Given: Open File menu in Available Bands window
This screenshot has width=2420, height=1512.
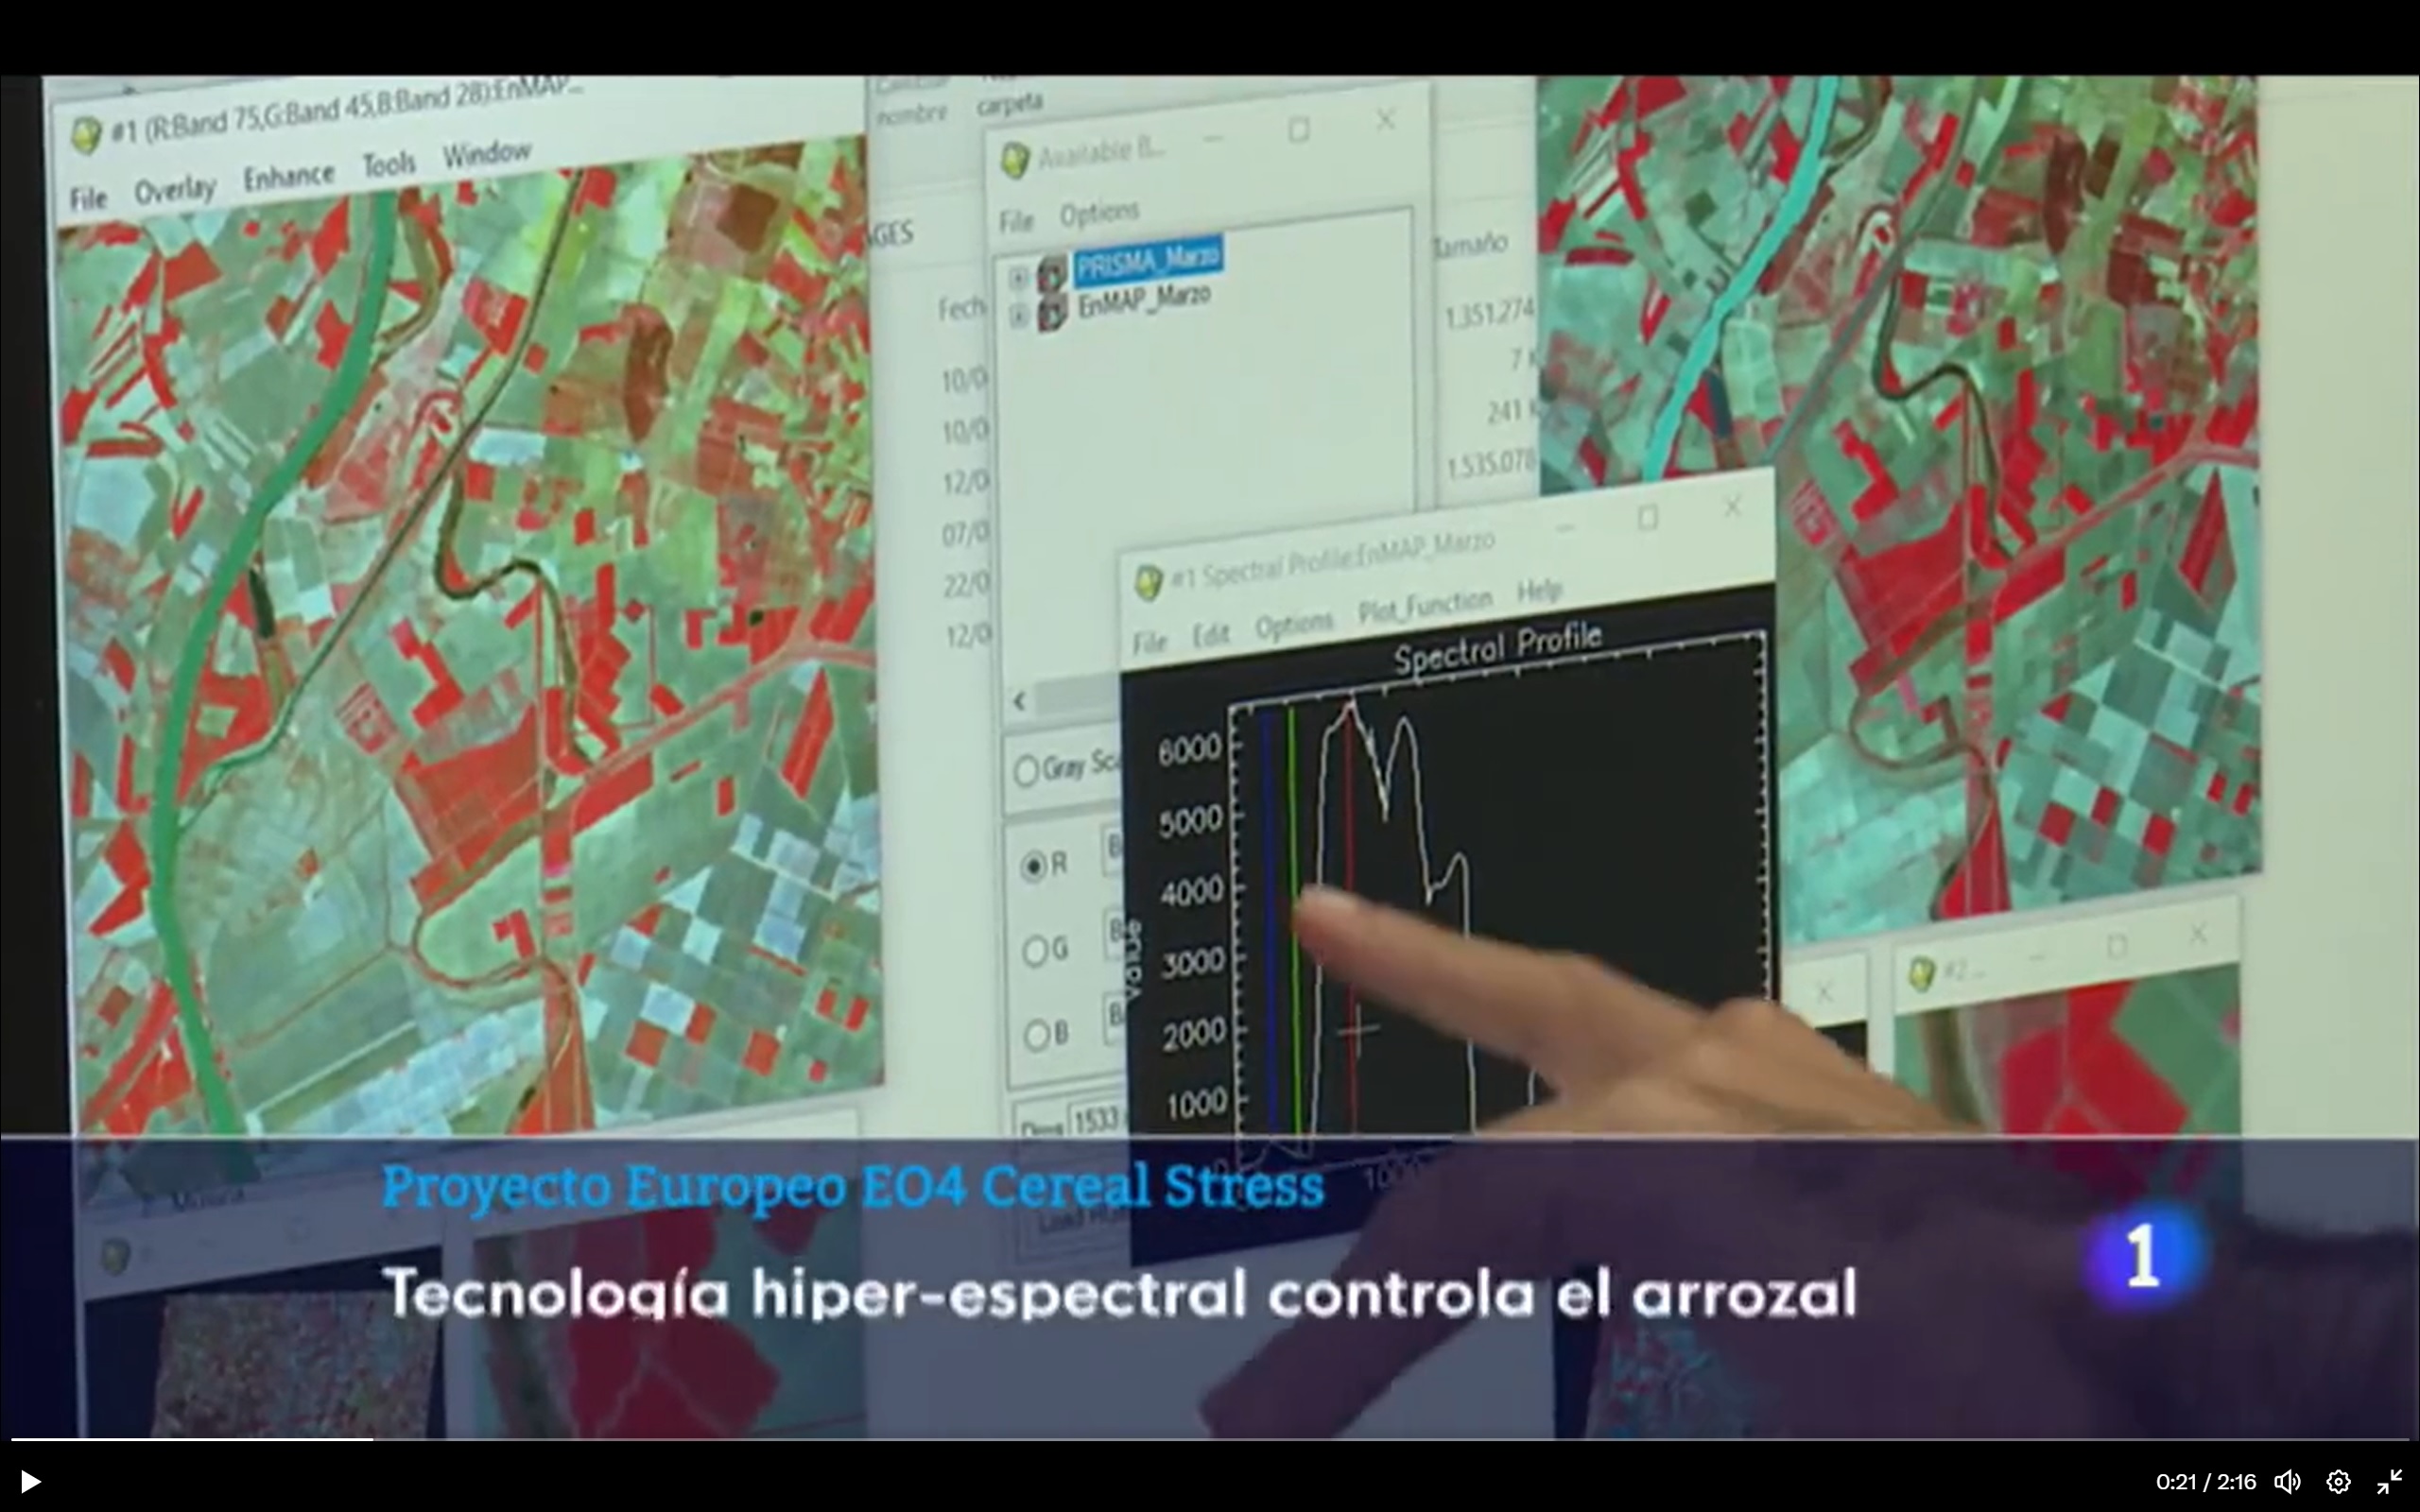Looking at the screenshot, I should coord(1016,220).
